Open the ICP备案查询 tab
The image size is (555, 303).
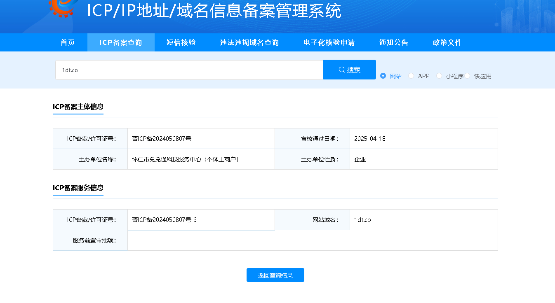(121, 42)
